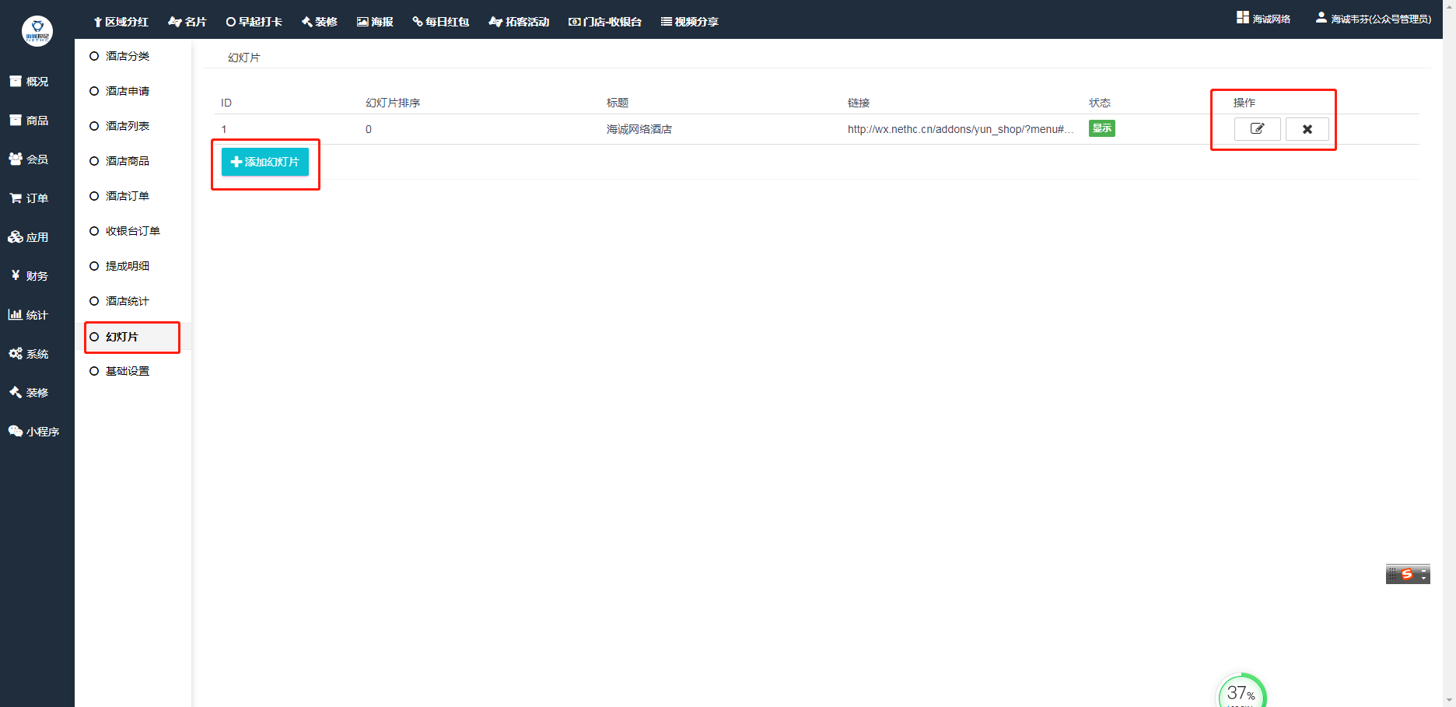1456x707 pixels.
Task: Click the 幻灯片排序 column header
Action: 393,103
